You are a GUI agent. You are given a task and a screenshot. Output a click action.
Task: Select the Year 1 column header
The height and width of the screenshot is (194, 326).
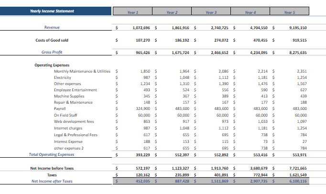[132, 11]
